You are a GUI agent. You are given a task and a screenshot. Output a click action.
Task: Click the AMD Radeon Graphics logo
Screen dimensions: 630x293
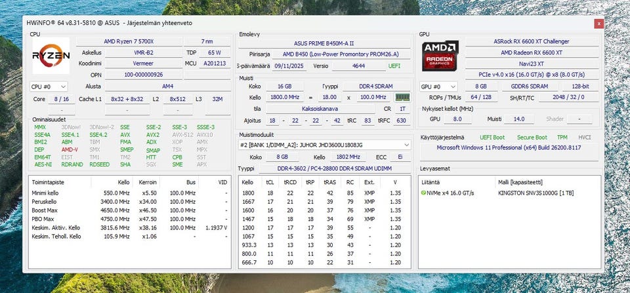(440, 56)
